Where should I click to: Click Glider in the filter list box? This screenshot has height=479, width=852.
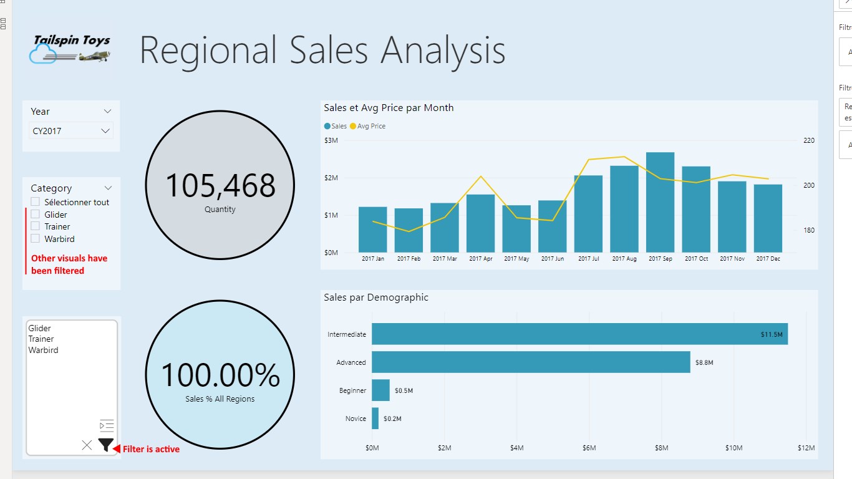40,328
